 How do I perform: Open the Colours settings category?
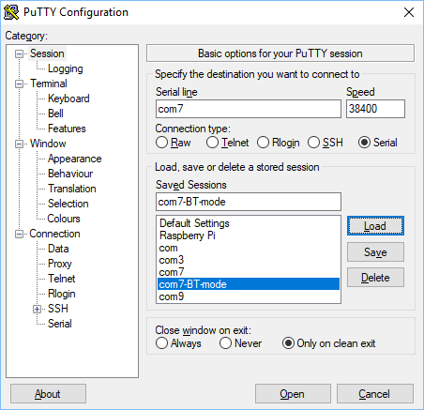tap(64, 219)
